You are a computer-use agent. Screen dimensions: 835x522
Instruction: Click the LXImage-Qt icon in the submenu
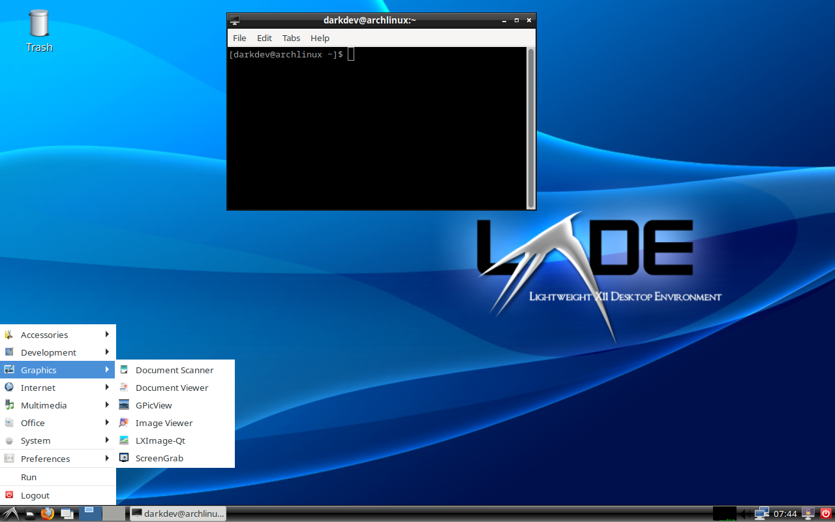(x=124, y=440)
